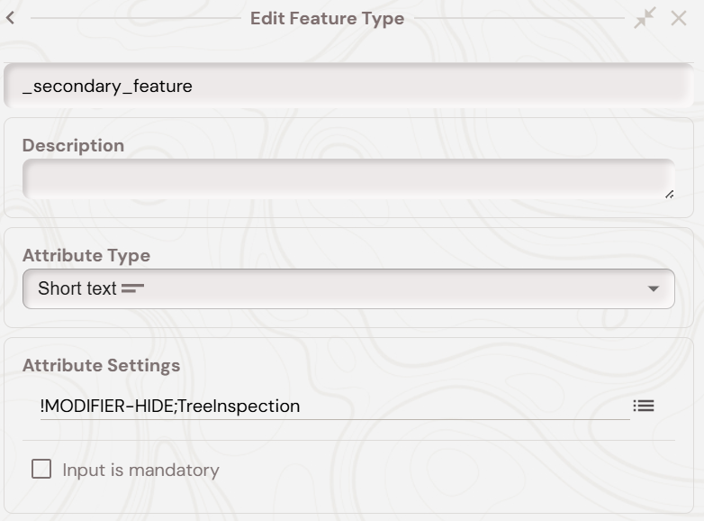The image size is (704, 521).
Task: Open the Attribute Type dropdown
Action: coord(348,289)
